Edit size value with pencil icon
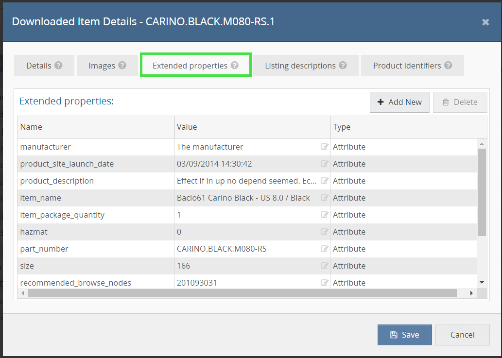 pyautogui.click(x=325, y=266)
